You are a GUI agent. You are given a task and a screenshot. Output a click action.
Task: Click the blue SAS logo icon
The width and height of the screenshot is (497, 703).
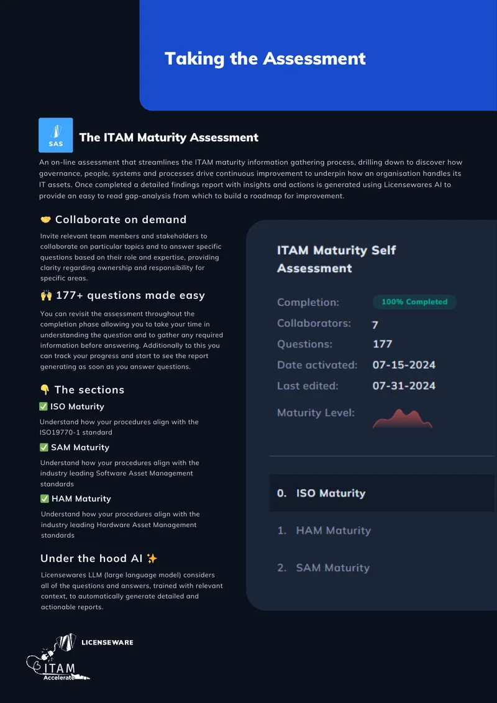point(55,135)
